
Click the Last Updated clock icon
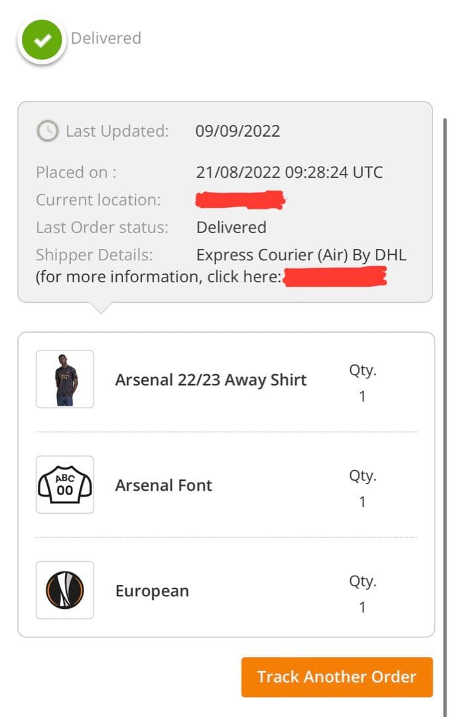pyautogui.click(x=47, y=131)
